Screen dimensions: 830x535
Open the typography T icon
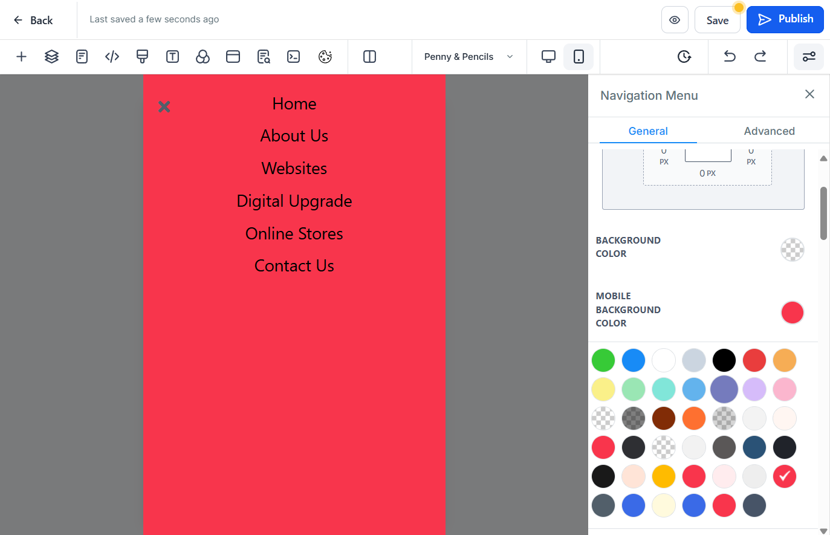point(172,57)
